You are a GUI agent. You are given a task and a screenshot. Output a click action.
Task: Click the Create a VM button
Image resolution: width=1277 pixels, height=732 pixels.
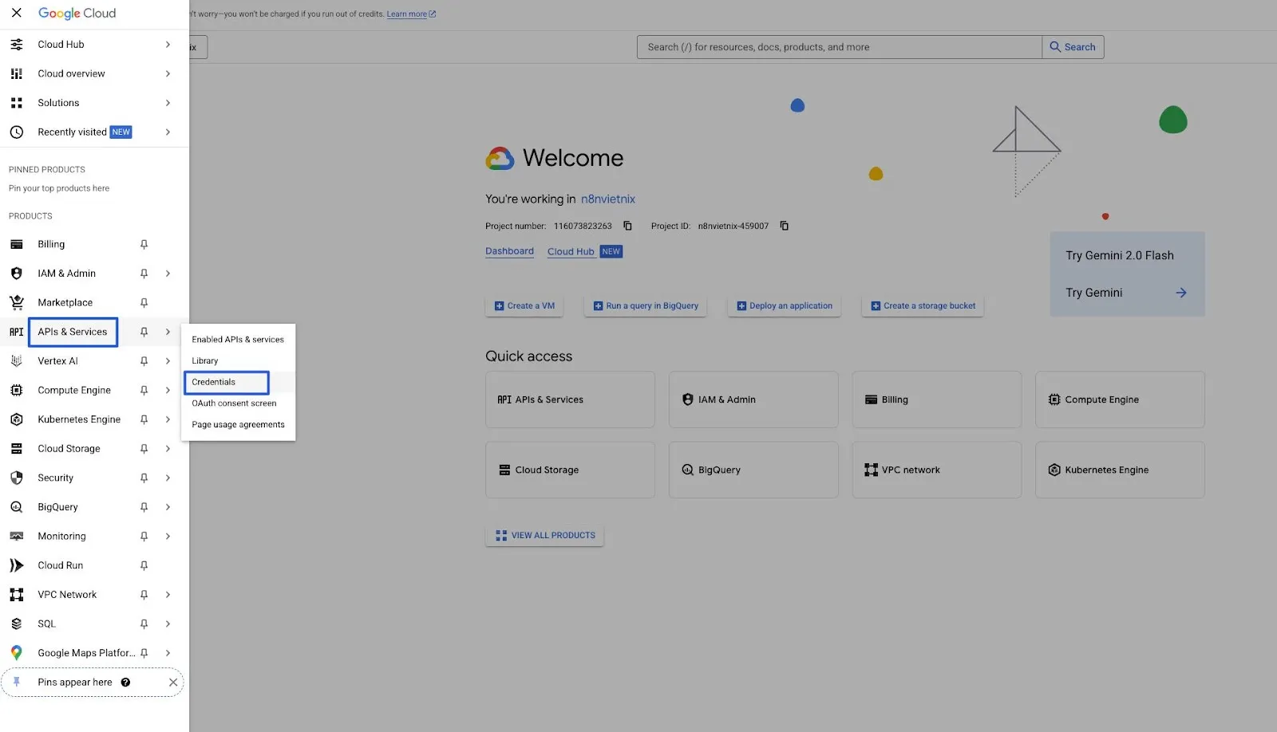(x=524, y=306)
